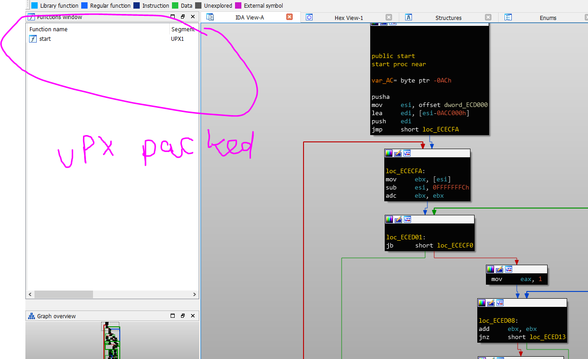Viewport: 588px width, 359px height.
Task: Click the 'mov eax, 1' instruction
Action: pos(517,279)
